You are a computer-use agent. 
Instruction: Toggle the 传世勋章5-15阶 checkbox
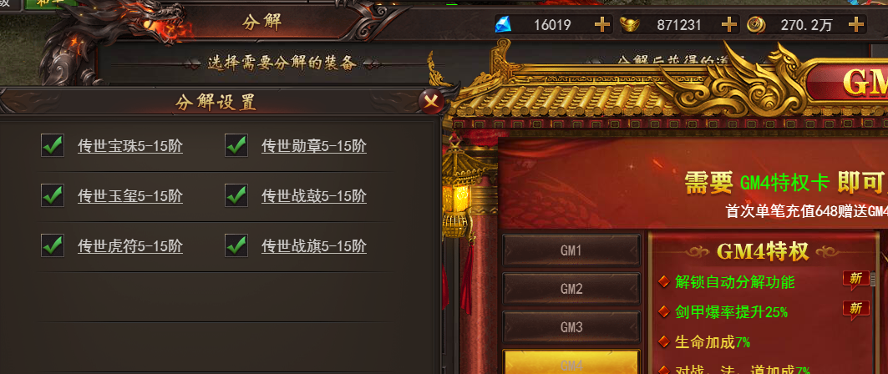point(236,145)
